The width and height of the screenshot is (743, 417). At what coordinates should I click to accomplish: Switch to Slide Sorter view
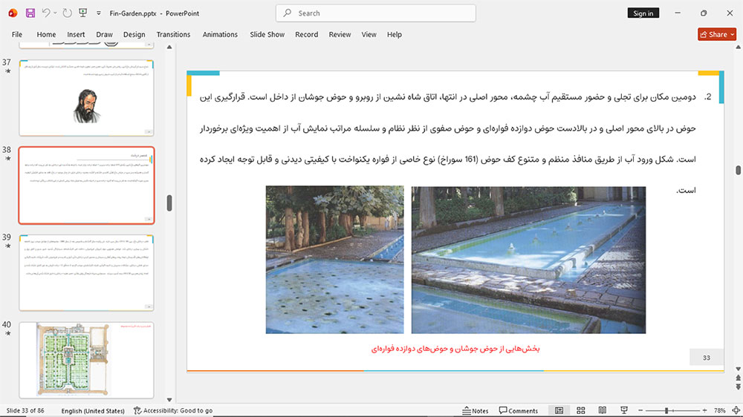[581, 410]
